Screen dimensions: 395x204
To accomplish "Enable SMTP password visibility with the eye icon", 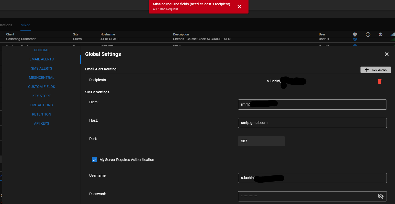I will tap(380, 196).
